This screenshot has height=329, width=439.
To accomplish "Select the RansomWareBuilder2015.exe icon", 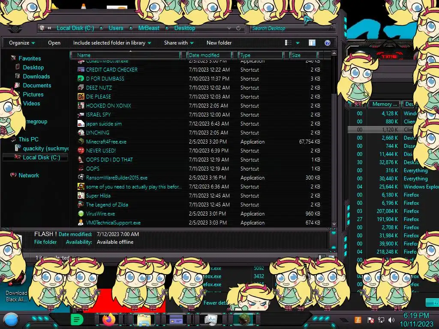I will coord(81,178).
